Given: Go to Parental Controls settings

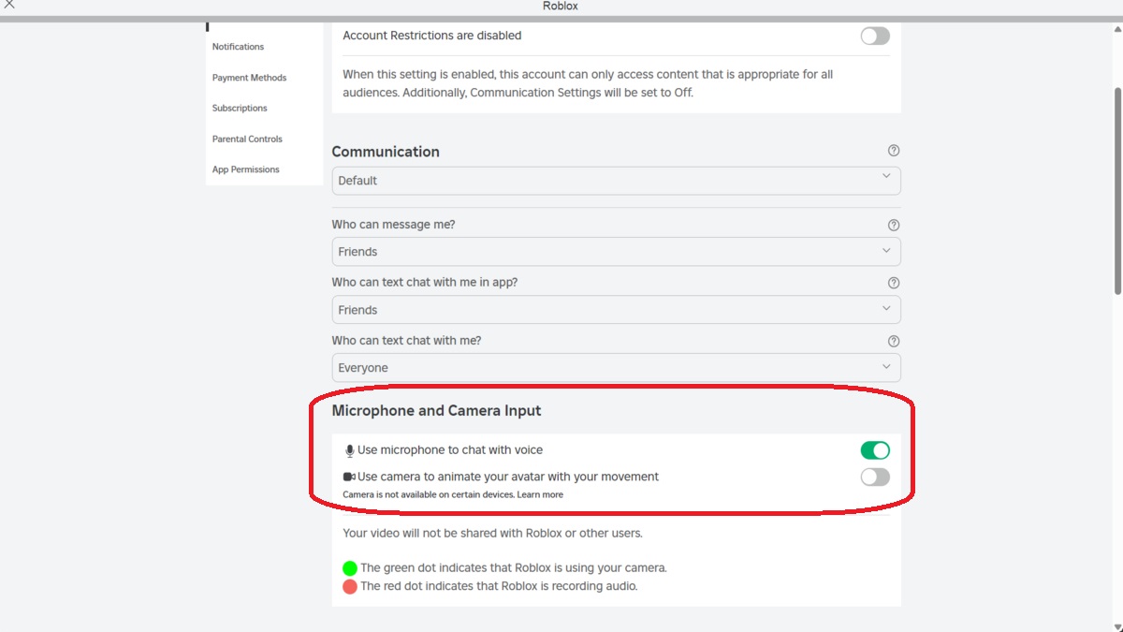Looking at the screenshot, I should pyautogui.click(x=247, y=139).
